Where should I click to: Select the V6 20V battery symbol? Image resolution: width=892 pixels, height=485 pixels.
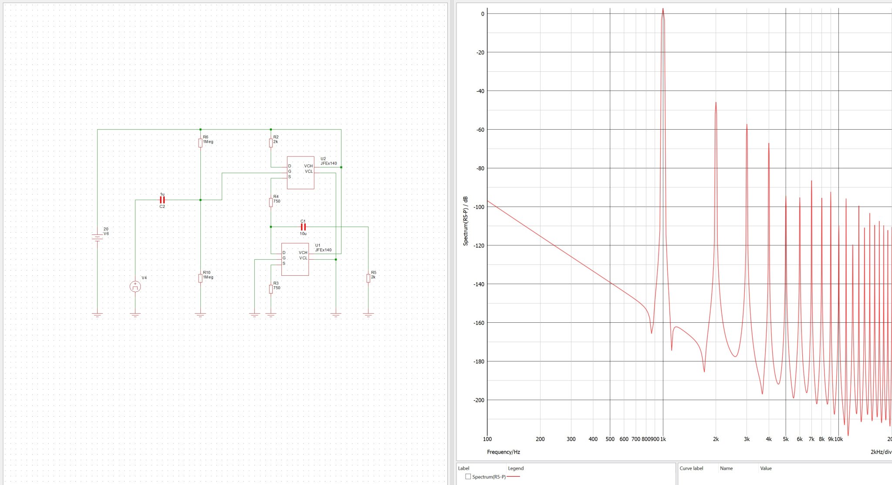point(98,237)
